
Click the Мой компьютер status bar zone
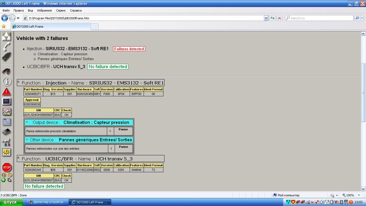point(286,195)
